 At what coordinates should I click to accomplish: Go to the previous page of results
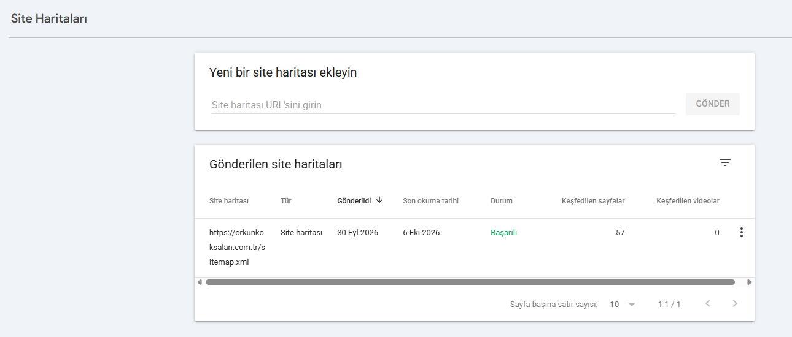[x=708, y=303]
